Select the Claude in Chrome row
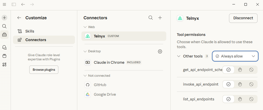263x110 pixels. coord(124,62)
